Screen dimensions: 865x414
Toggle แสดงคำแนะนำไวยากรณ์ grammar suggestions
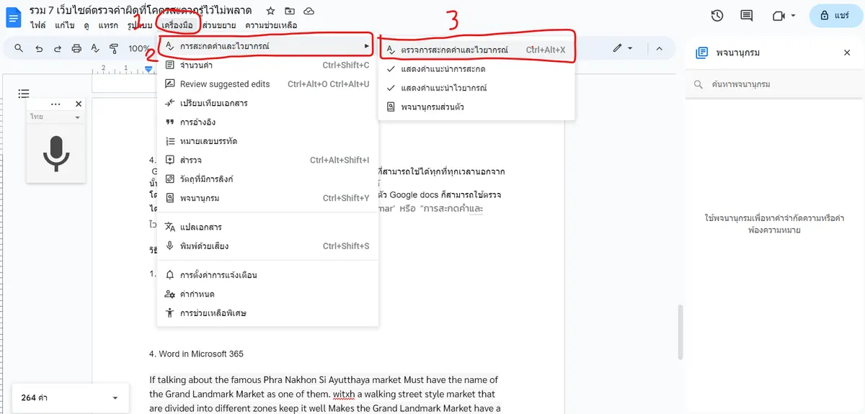(x=476, y=88)
